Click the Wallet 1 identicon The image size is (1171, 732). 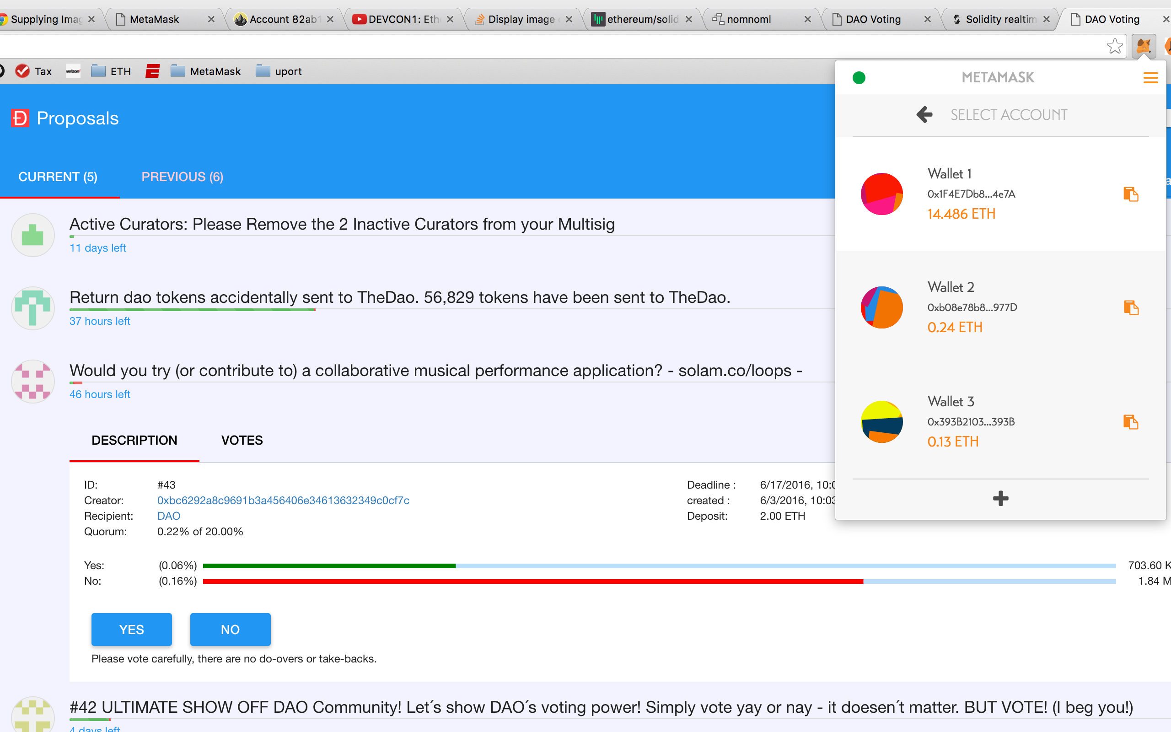[x=881, y=194]
